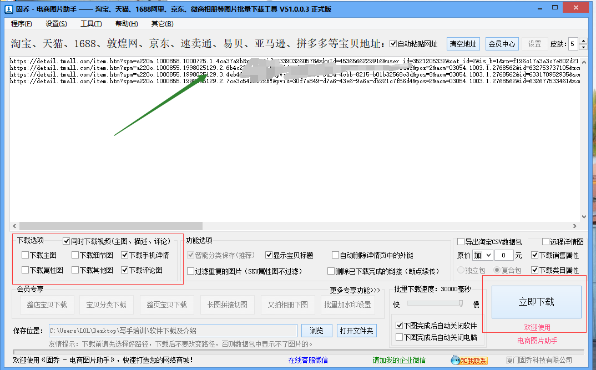Click 又拍相册下图 button
This screenshot has width=596, height=370.
[x=288, y=305]
